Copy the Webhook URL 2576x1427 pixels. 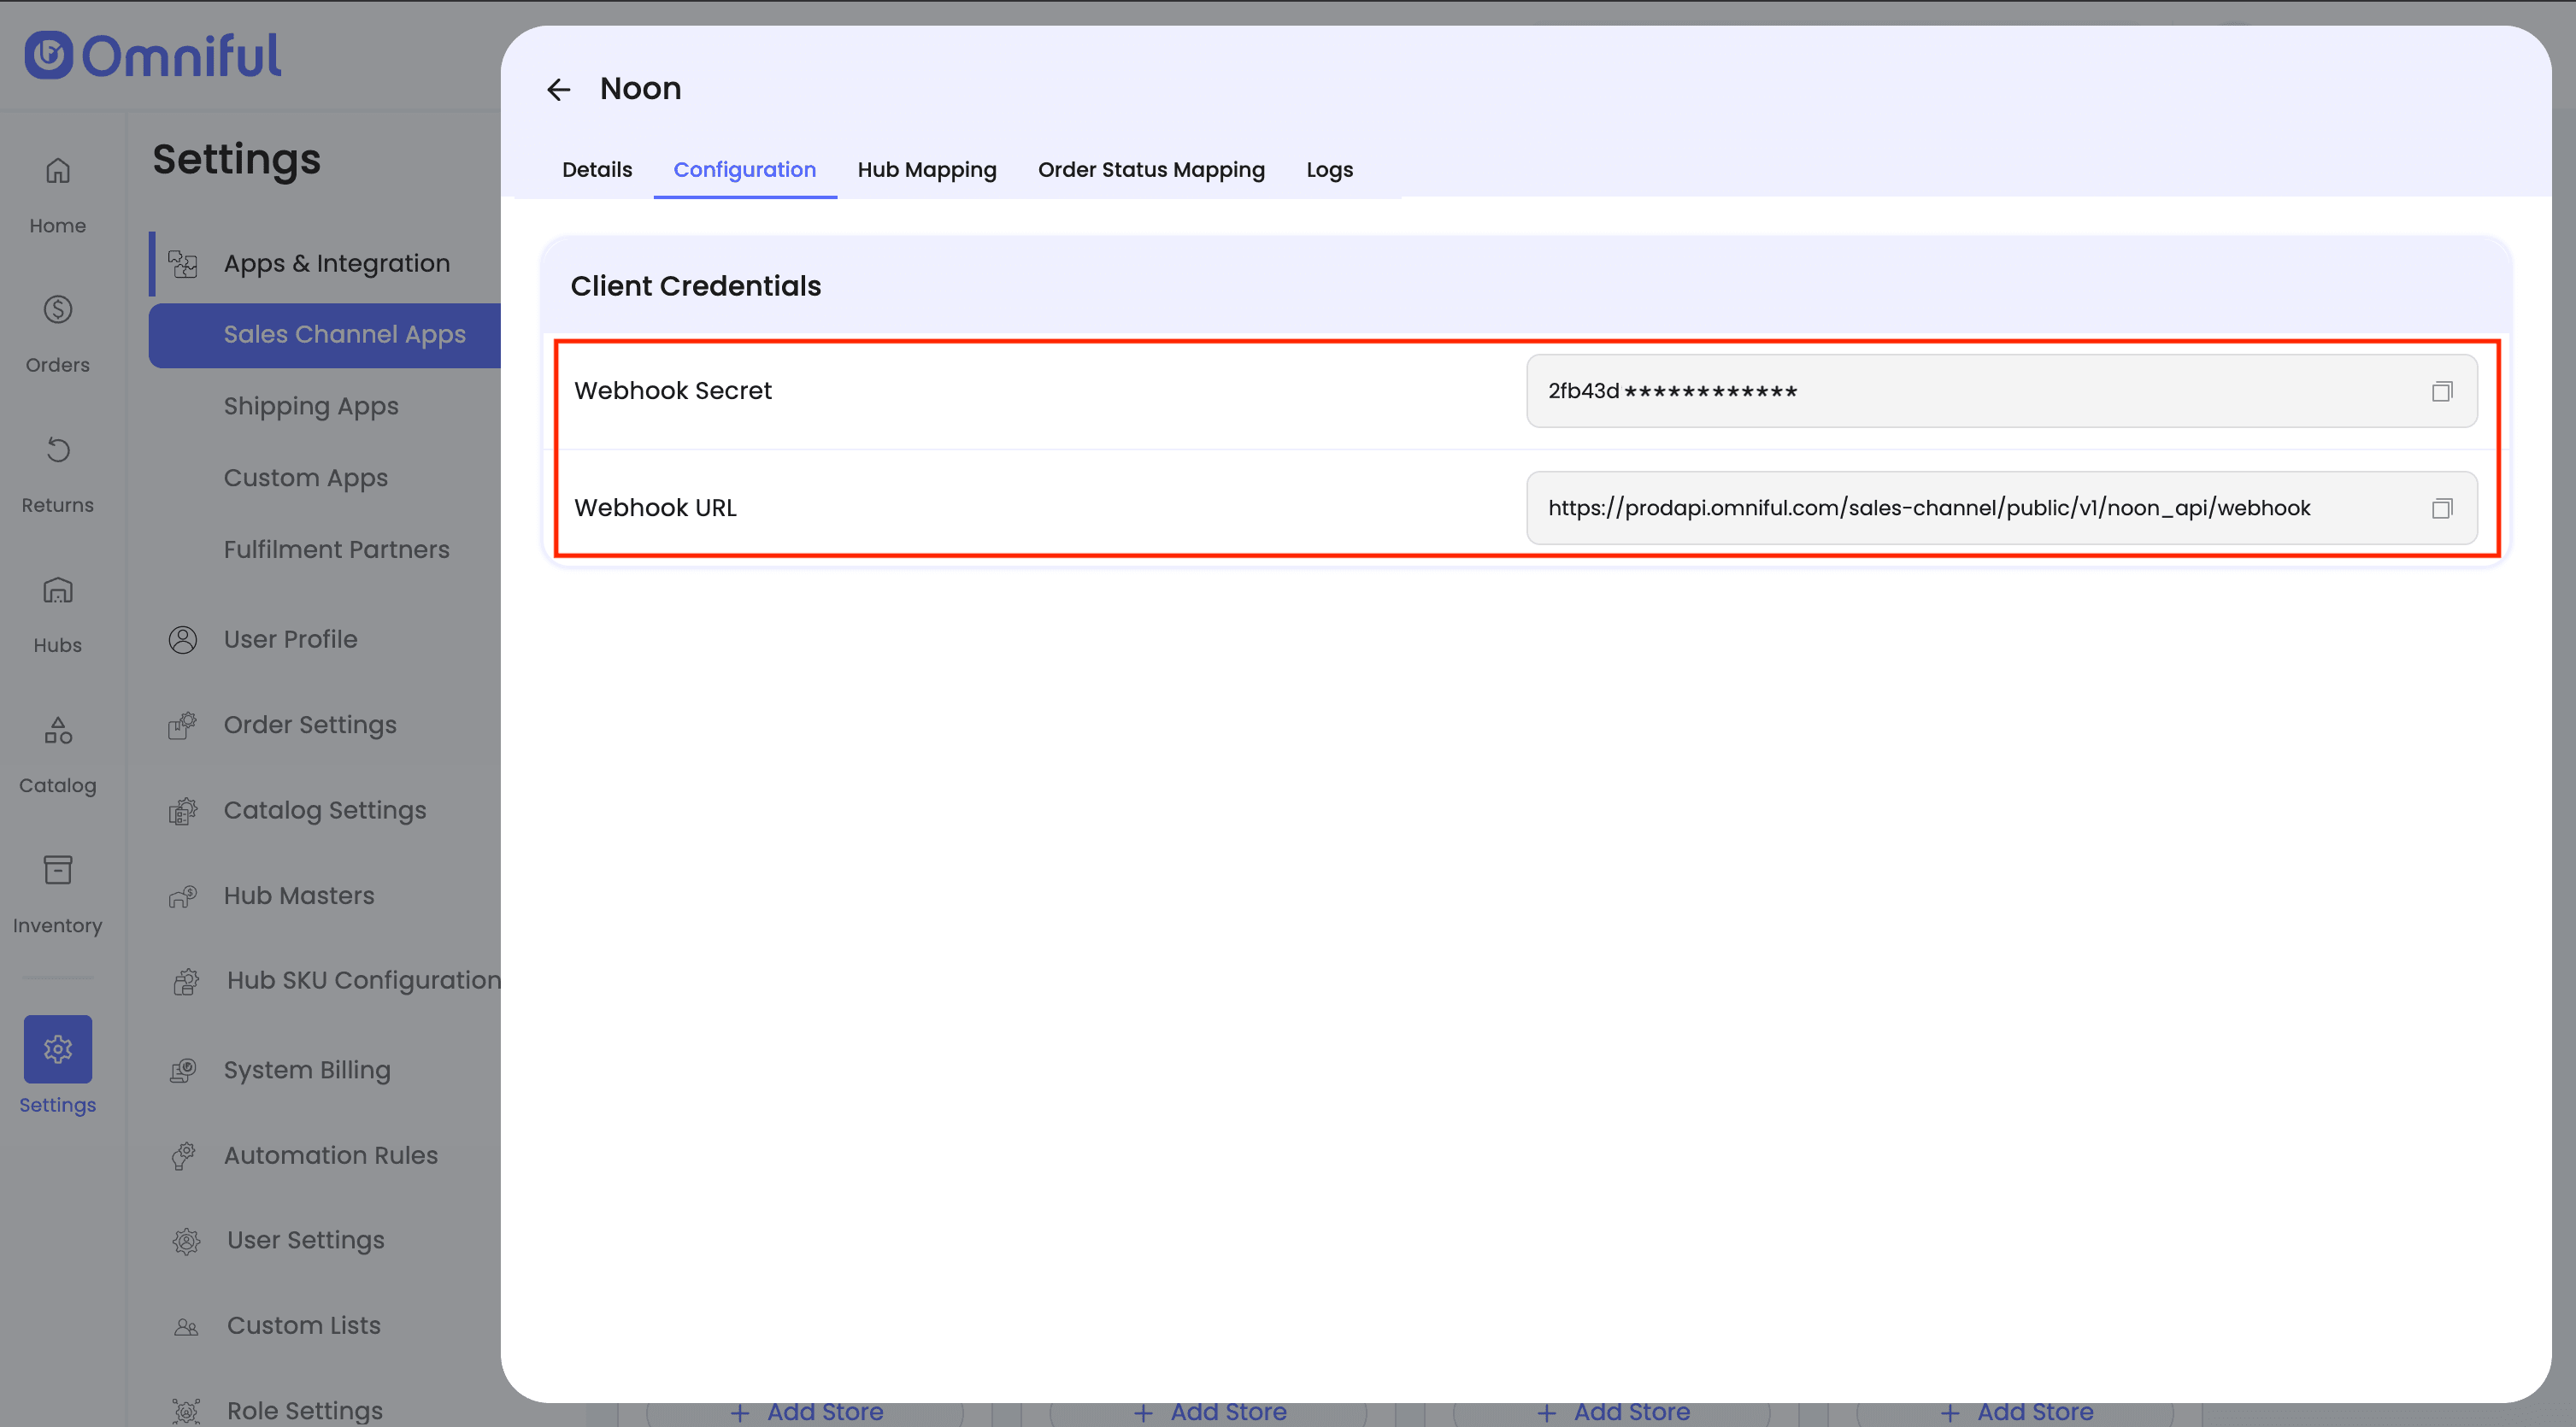point(2441,508)
